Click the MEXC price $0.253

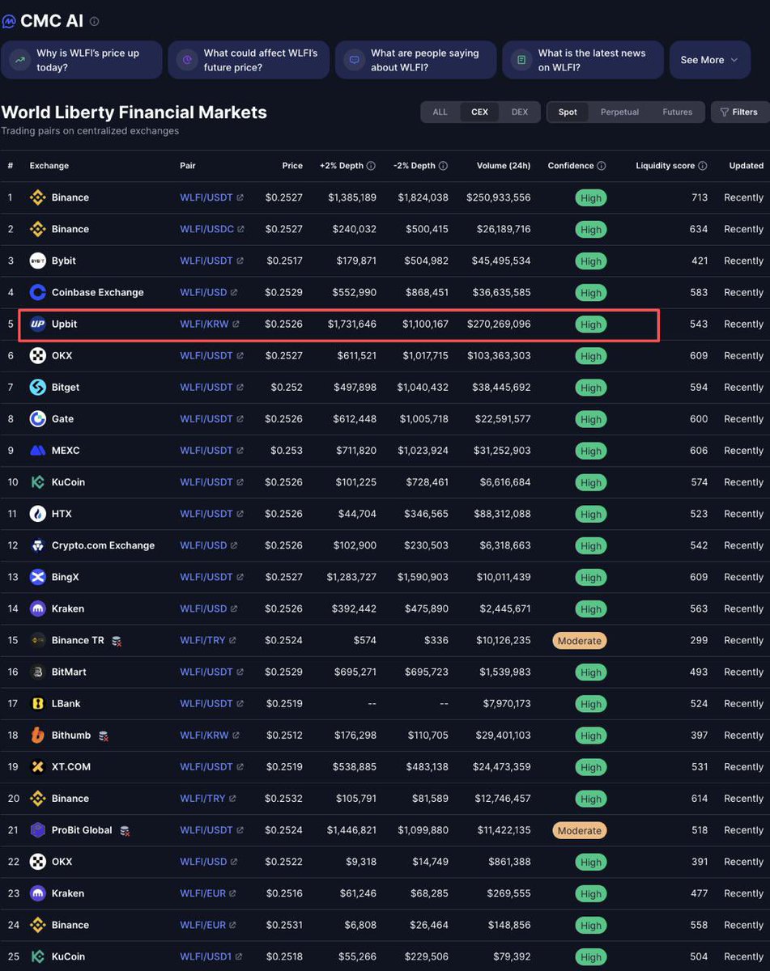tap(287, 450)
